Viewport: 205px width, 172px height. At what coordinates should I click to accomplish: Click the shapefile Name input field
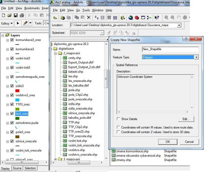coord(170,49)
